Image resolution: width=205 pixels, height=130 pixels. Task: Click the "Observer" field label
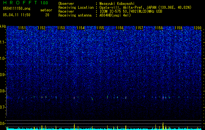(66, 4)
